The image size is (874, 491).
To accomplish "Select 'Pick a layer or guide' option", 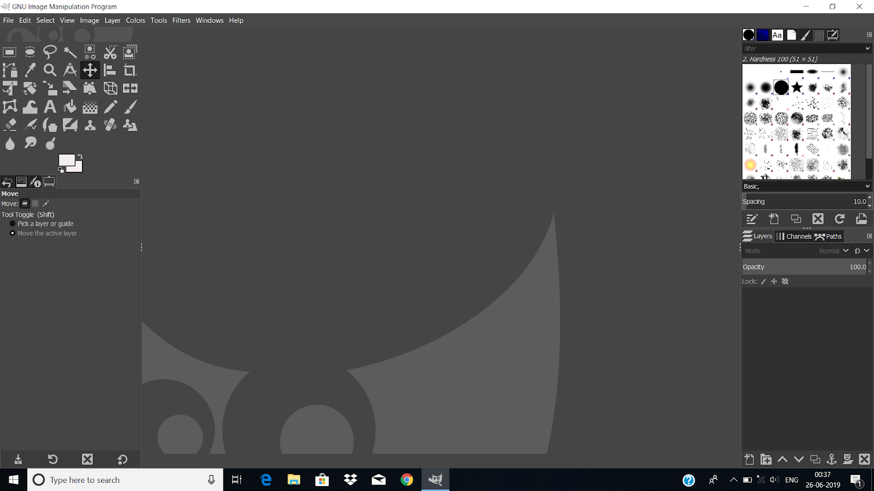I will pos(13,224).
